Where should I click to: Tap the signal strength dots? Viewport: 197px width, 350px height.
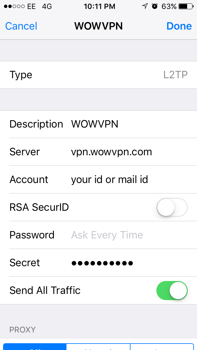[x=14, y=6]
